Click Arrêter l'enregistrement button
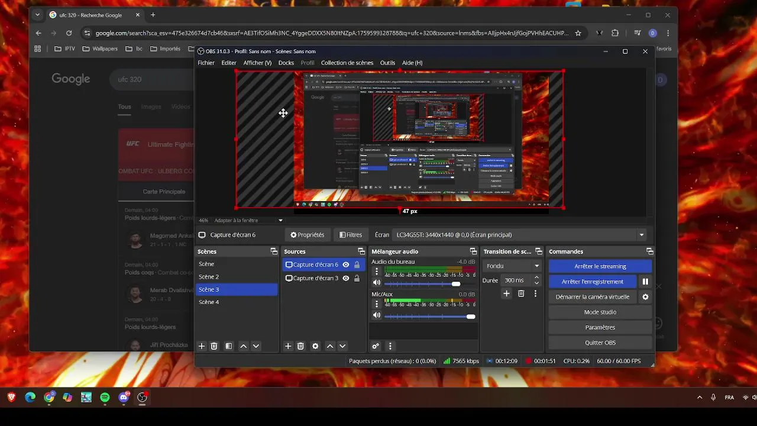 pos(593,282)
